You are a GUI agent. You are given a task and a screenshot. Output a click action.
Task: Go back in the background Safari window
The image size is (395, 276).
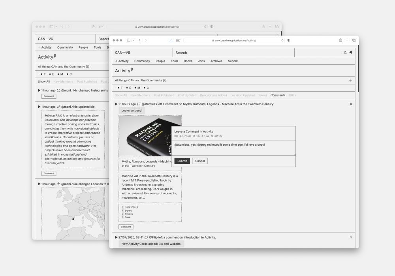pyautogui.click(x=62, y=26)
